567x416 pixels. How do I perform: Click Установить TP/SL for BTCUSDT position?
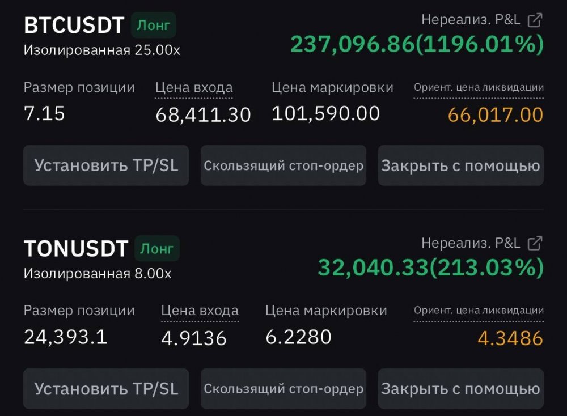point(106,165)
